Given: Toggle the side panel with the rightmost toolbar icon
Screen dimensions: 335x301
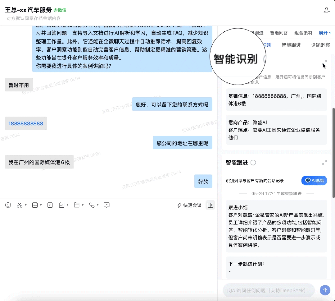Looking at the screenshot, I should click(210, 205).
